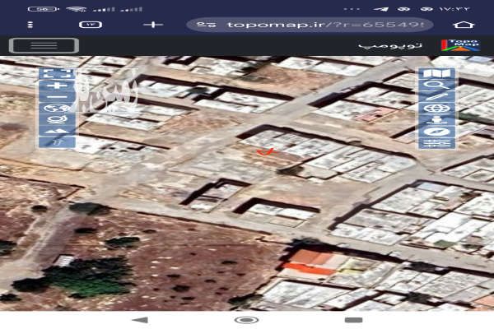Tap the topomap.ir address bar
This screenshot has height=329, width=494.
coord(310,25)
